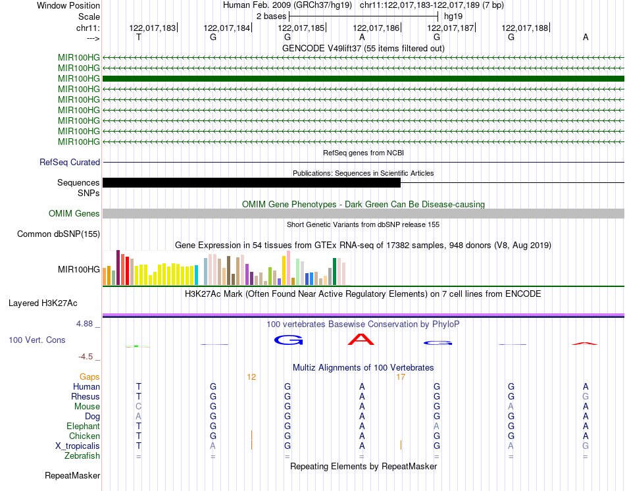
Task: Click the cyan GTEx expression bar
Action: 196,275
